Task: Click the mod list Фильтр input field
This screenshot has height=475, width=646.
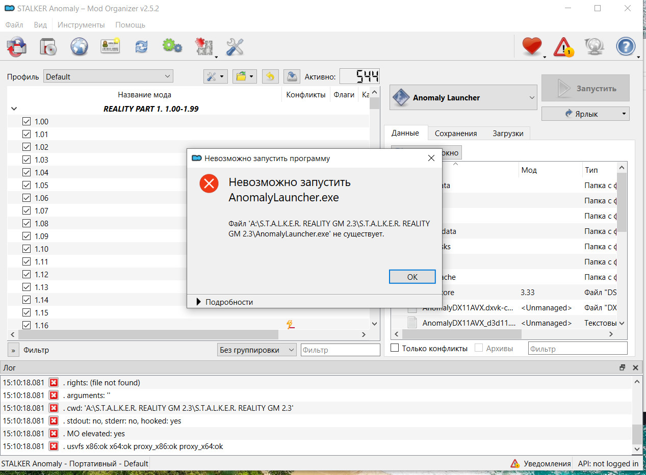Action: (x=340, y=350)
